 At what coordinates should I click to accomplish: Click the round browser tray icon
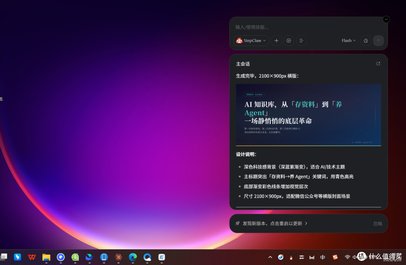281,257
